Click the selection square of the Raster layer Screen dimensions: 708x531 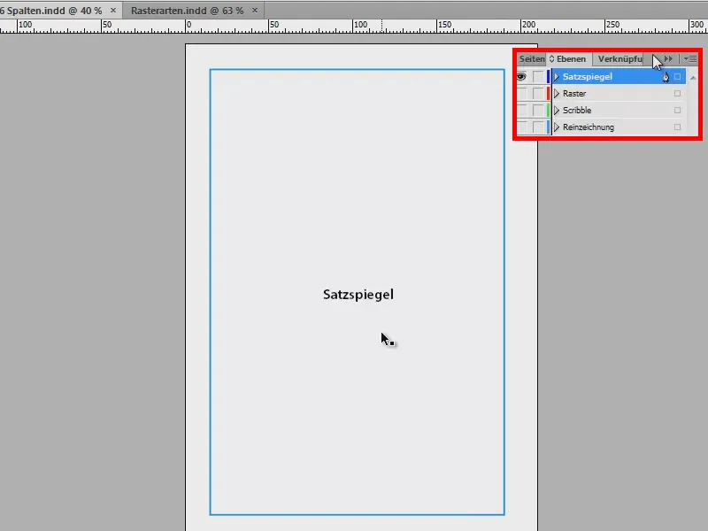677,93
